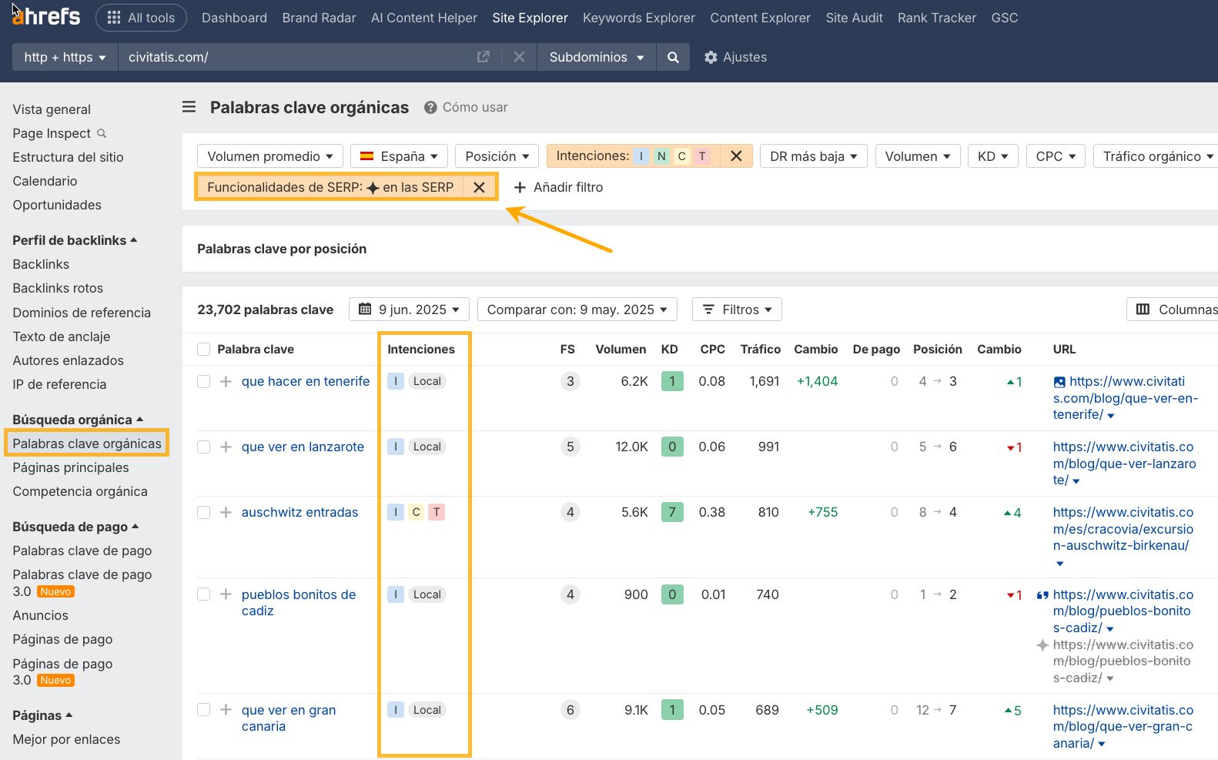Open Brand Radar in top navigation
1218x760 pixels.
click(319, 18)
